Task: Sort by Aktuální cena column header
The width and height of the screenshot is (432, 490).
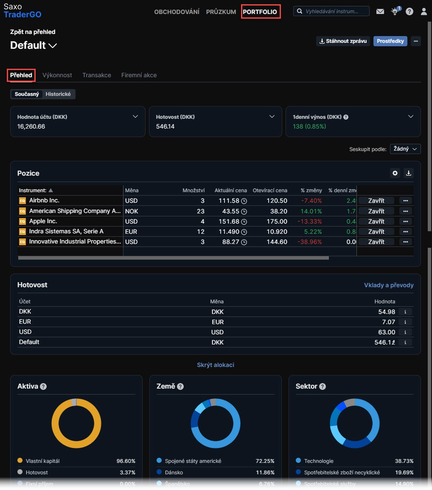Action: click(231, 190)
